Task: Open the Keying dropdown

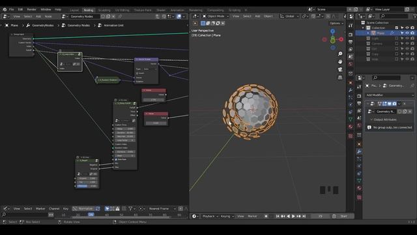Action: point(227,216)
